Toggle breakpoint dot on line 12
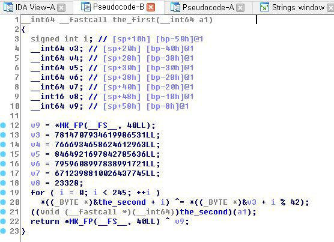Viewport: 334px width, 242px height. point(3,125)
